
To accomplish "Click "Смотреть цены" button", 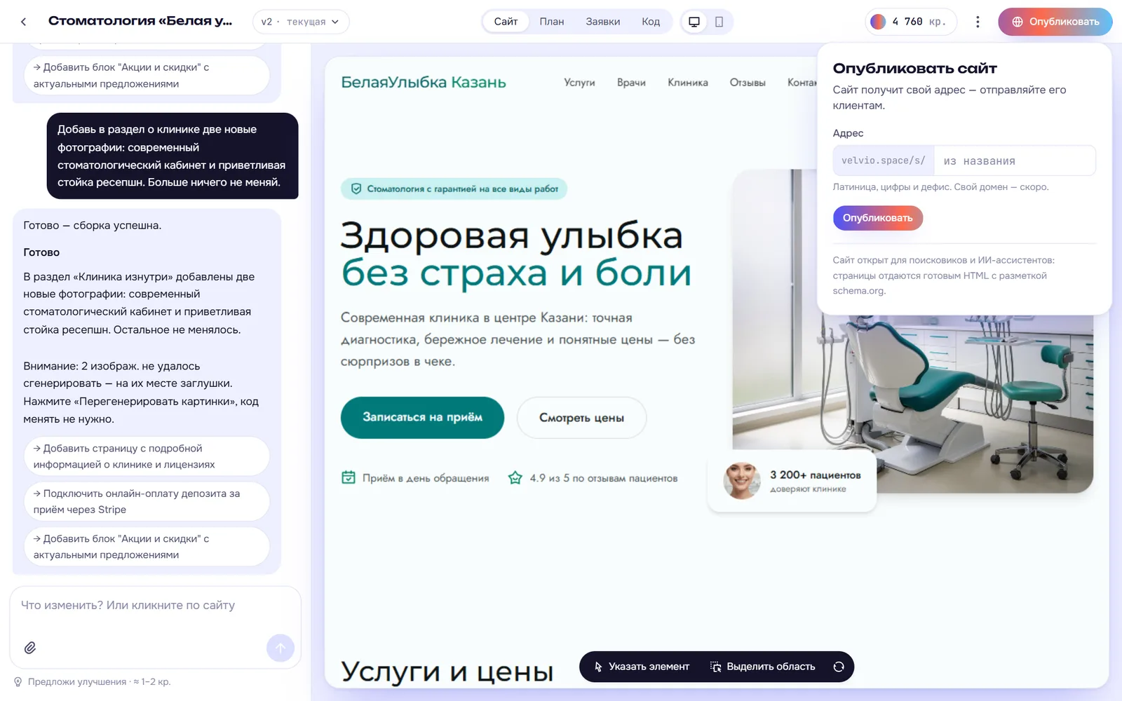I will (x=581, y=418).
